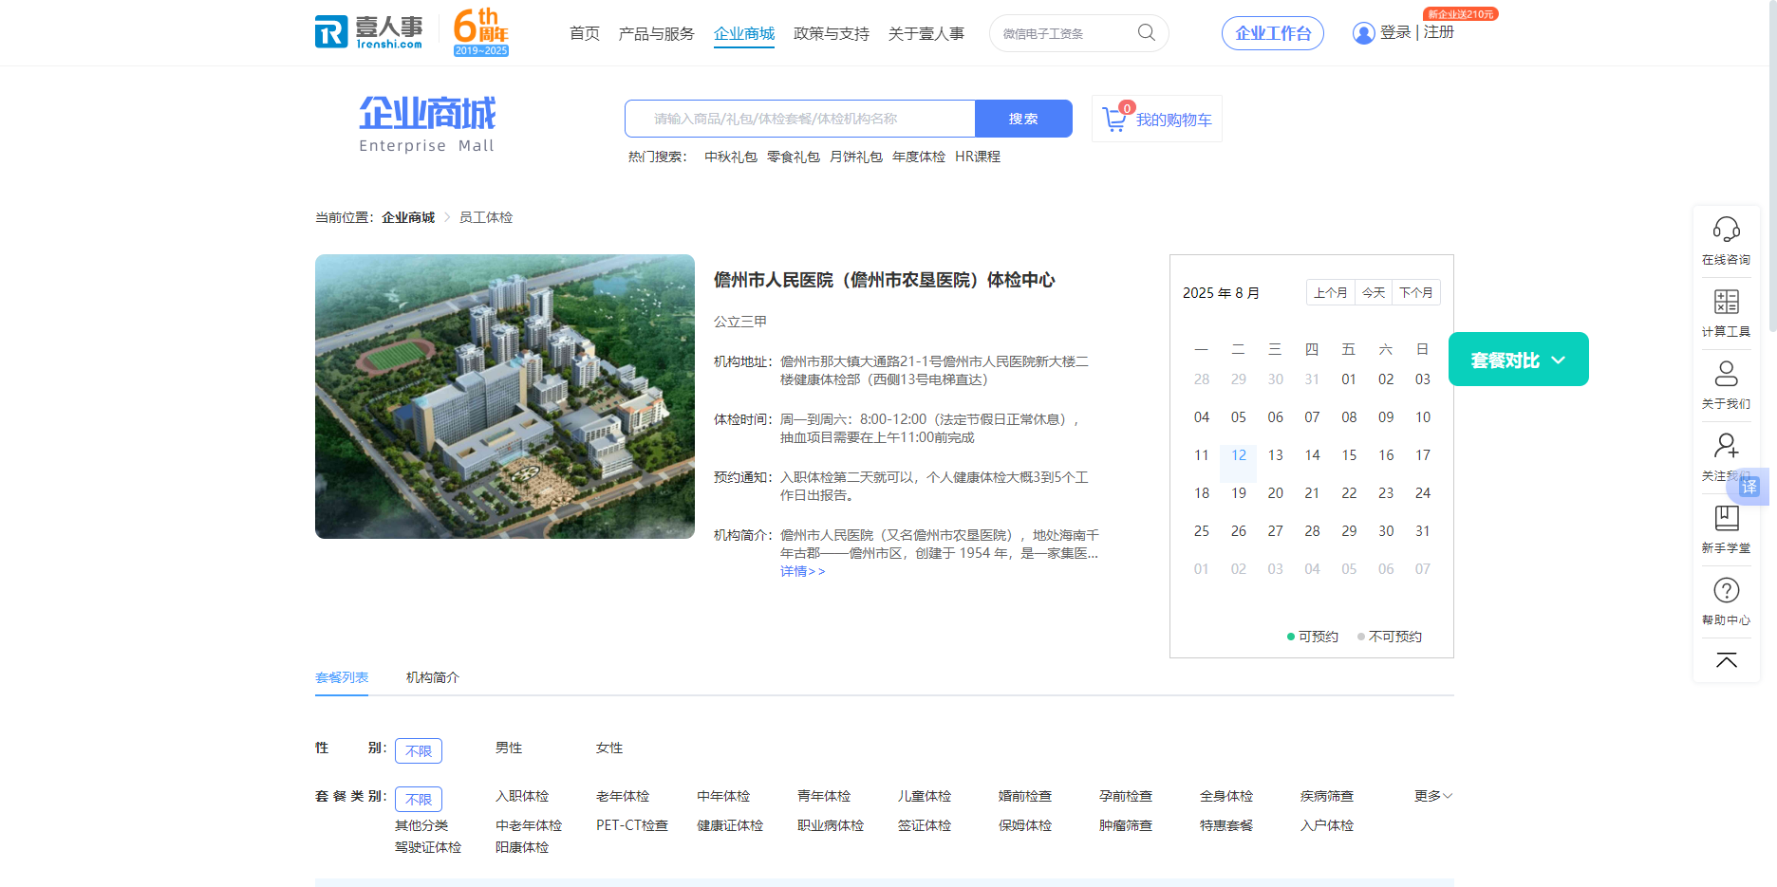Viewport: 1777px width, 887px height.
Task: Filter by 阳康体检 category
Action: pos(522,847)
